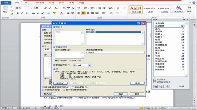Click the decrease indent icon
This screenshot has height=110, width=197.
coord(100,8)
